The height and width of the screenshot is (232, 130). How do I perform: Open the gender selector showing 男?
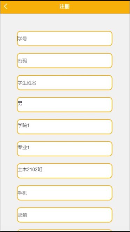65,104
